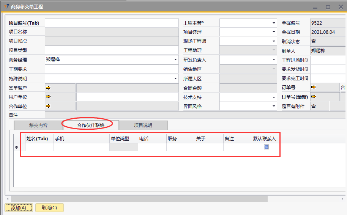Viewport: 347px width, 215px height.
Task: Click the 用户单位 yellow arrow icon
Action: (x=48, y=97)
